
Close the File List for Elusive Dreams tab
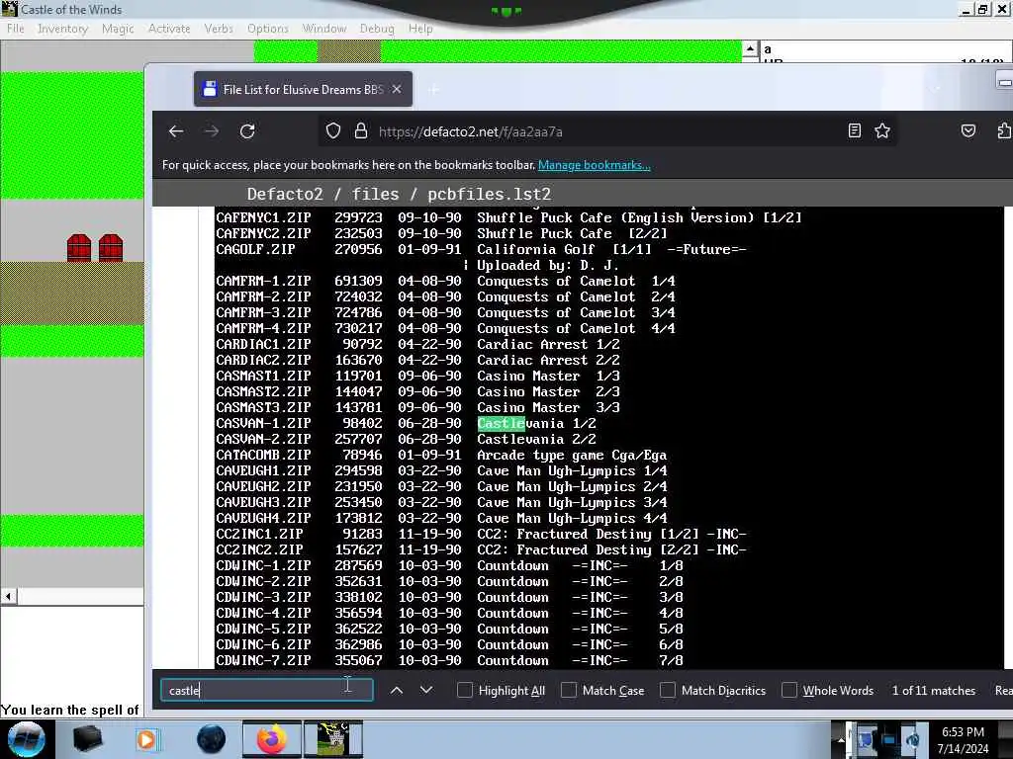tap(397, 89)
